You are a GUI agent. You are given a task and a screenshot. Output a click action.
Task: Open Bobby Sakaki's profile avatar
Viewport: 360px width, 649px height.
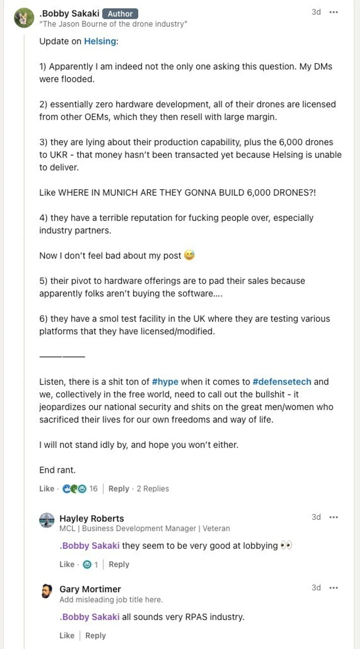coord(24,18)
